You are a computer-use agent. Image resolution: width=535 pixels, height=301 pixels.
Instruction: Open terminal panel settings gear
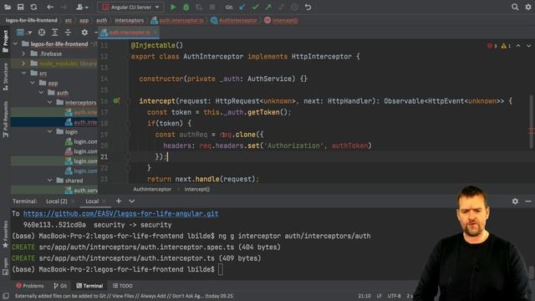[x=515, y=202]
